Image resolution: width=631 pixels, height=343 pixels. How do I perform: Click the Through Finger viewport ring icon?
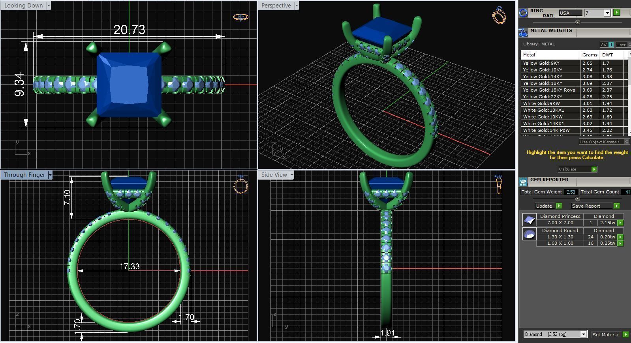[x=241, y=184]
